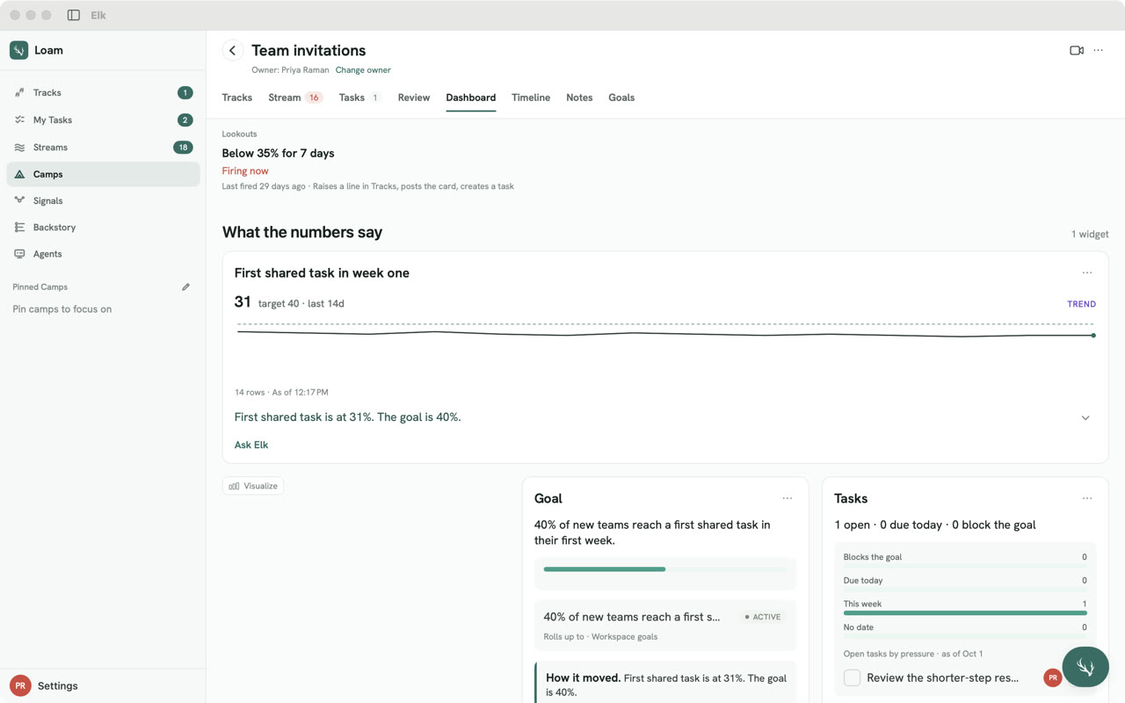Switch to the Tracks tab
Screen dimensions: 1125x703
point(237,98)
